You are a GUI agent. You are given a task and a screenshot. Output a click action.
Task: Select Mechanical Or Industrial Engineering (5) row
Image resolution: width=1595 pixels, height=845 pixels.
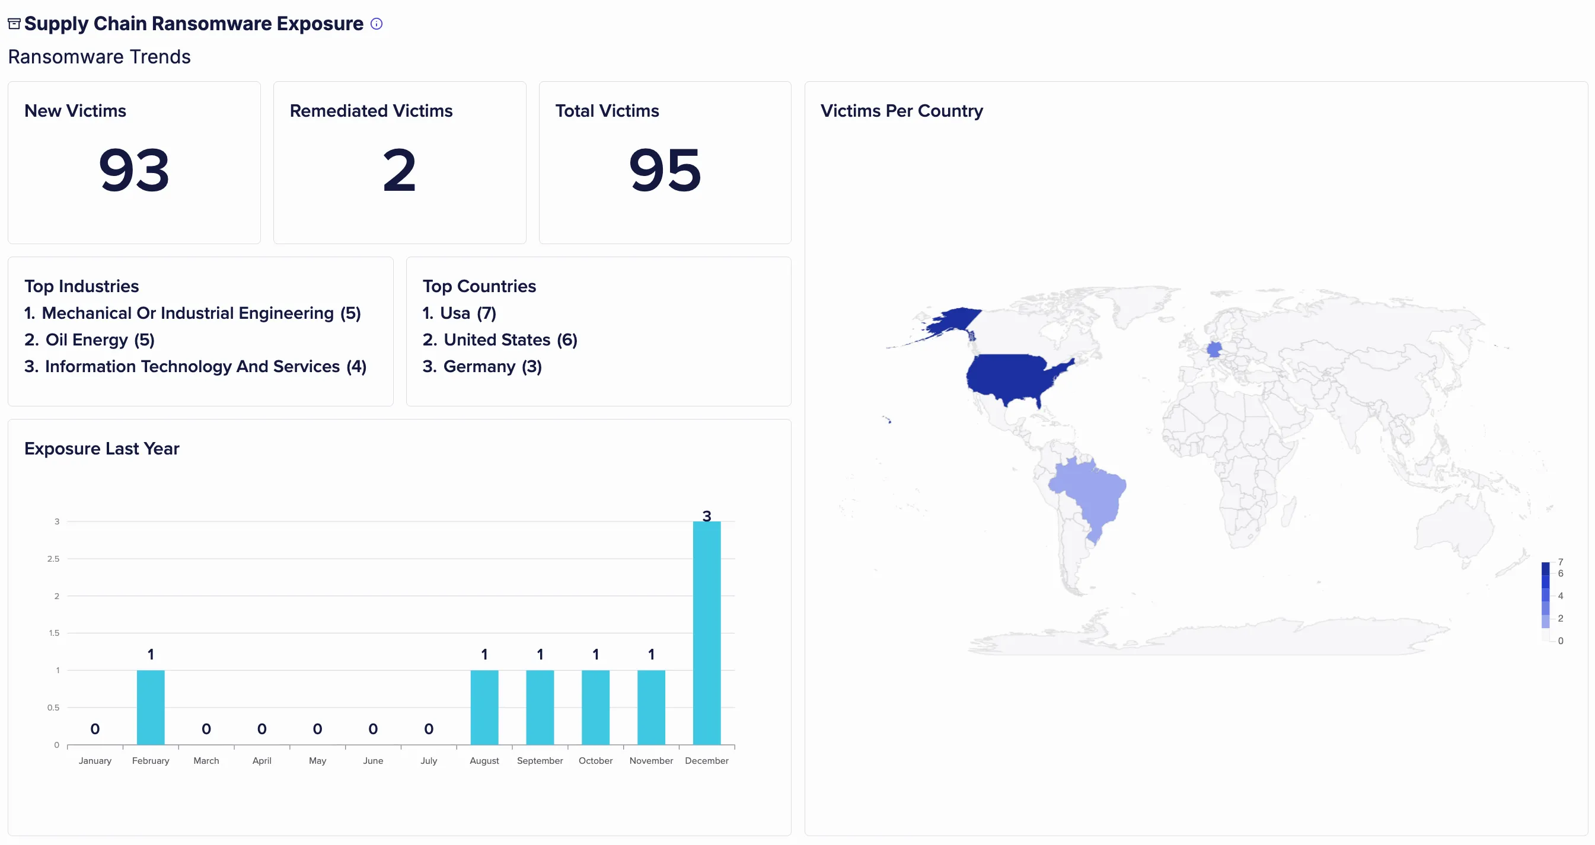point(193,313)
